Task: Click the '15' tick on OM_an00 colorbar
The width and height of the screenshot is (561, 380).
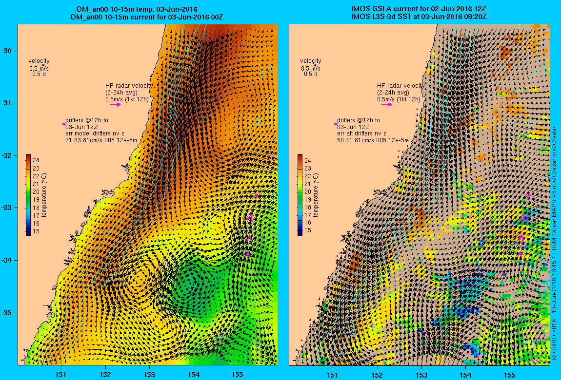Action: [x=36, y=231]
